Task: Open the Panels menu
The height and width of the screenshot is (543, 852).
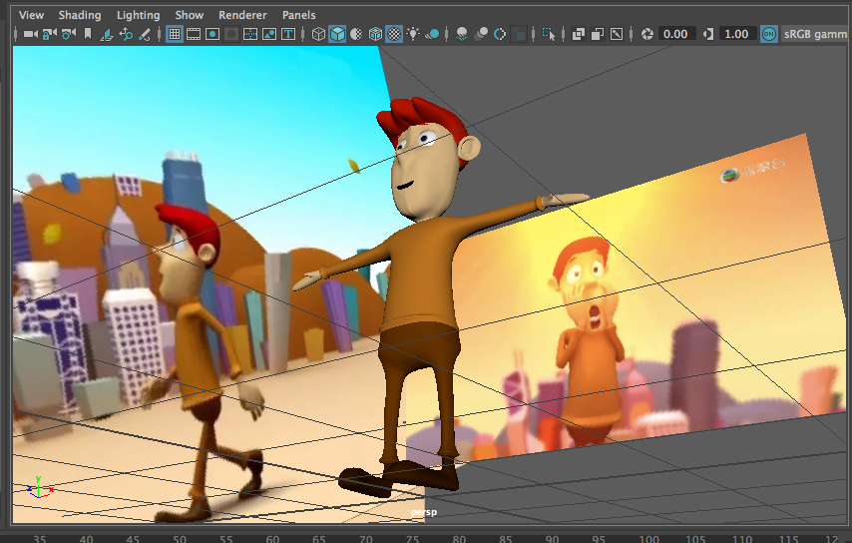Action: pyautogui.click(x=298, y=15)
